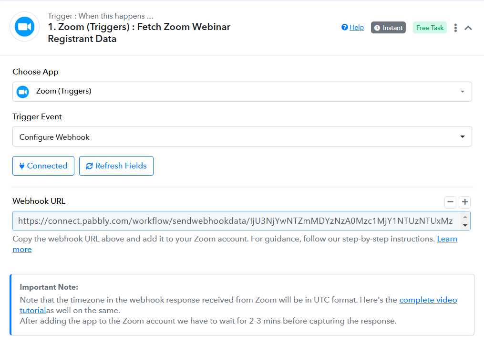Click the Important Note heading
Screen dimensions: 484x346
coord(49,287)
